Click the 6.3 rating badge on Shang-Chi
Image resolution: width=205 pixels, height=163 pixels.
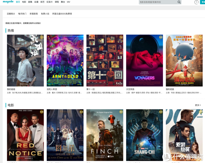point(161,112)
